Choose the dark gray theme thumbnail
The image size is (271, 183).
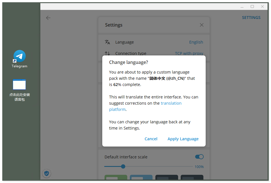click(x=166, y=177)
